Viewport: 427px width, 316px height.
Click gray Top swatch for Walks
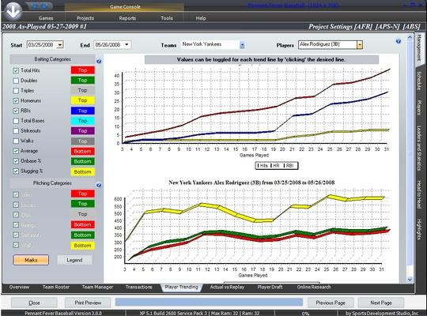[x=83, y=141]
